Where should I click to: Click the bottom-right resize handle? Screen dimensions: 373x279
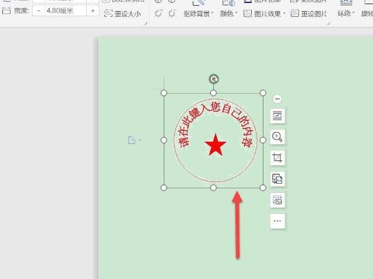[263, 188]
